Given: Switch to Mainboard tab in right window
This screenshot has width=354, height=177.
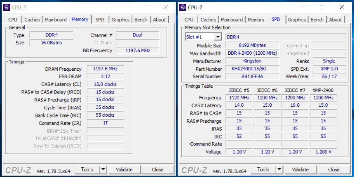Looking at the screenshot, I should pos(232,20).
